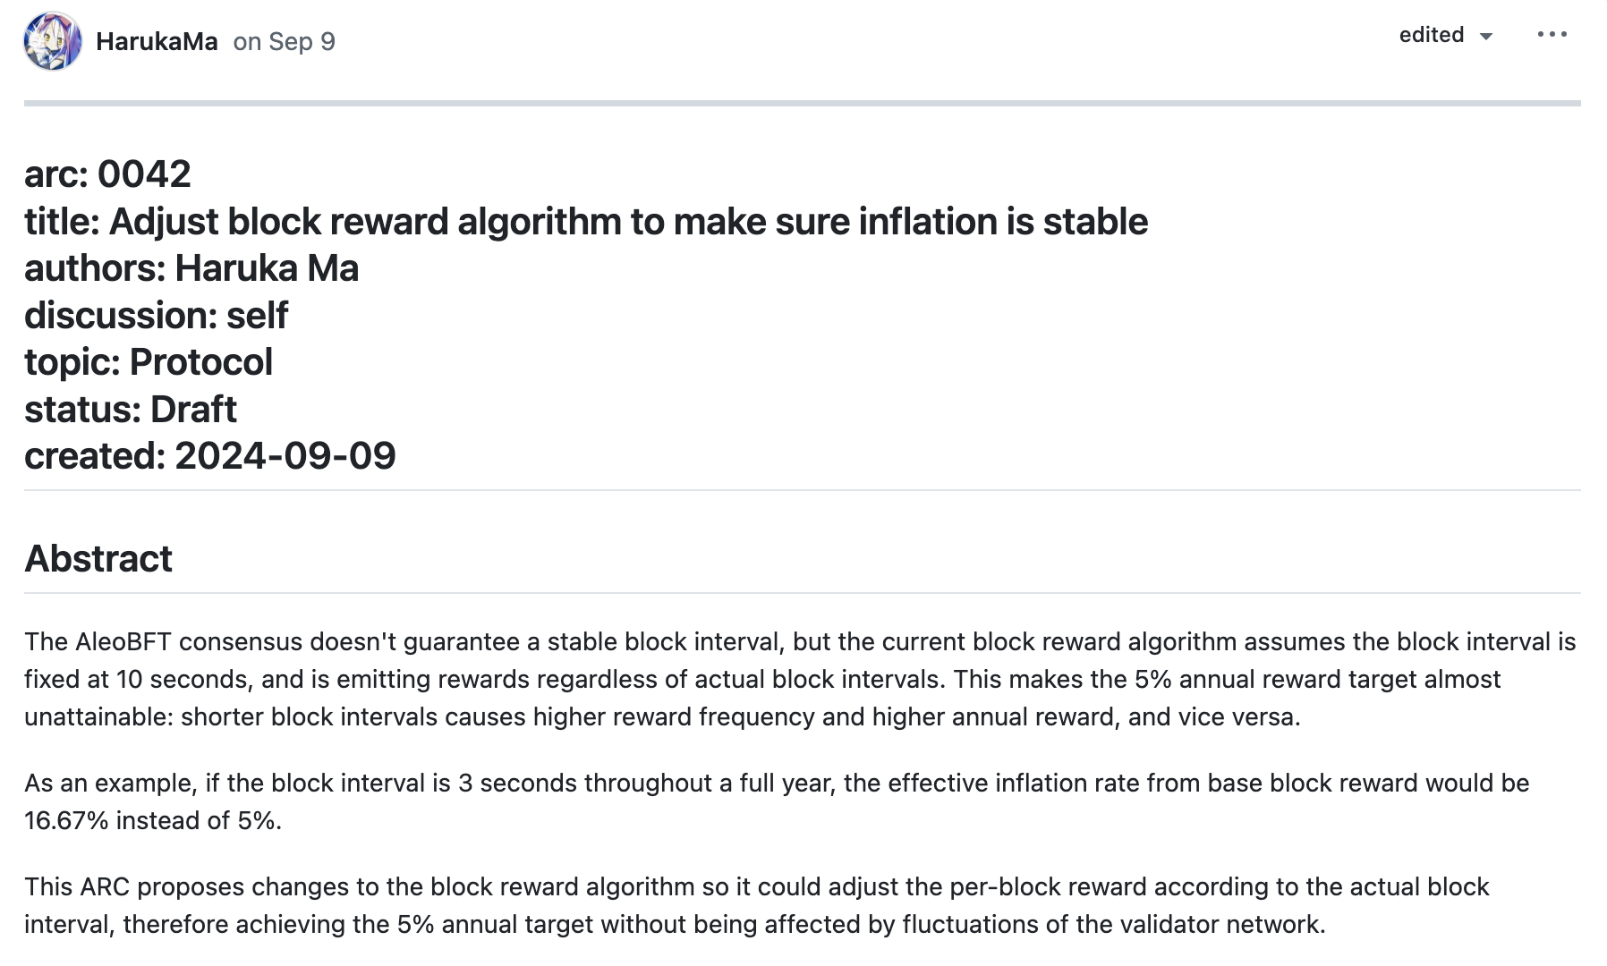This screenshot has width=1607, height=966.
Task: Click the thick divider below the comment header
Action: click(x=802, y=103)
